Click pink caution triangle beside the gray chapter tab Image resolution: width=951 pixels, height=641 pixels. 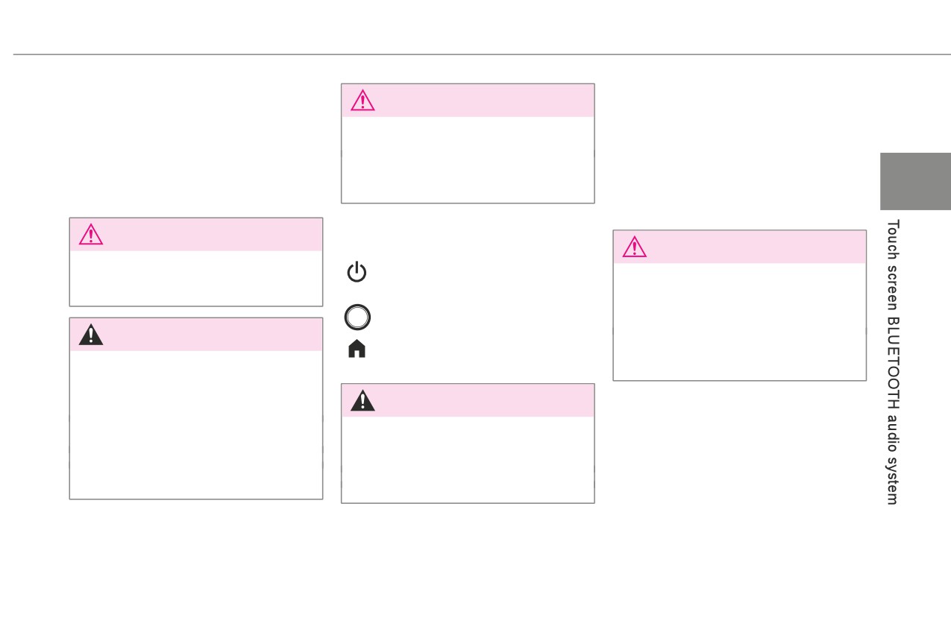634,247
